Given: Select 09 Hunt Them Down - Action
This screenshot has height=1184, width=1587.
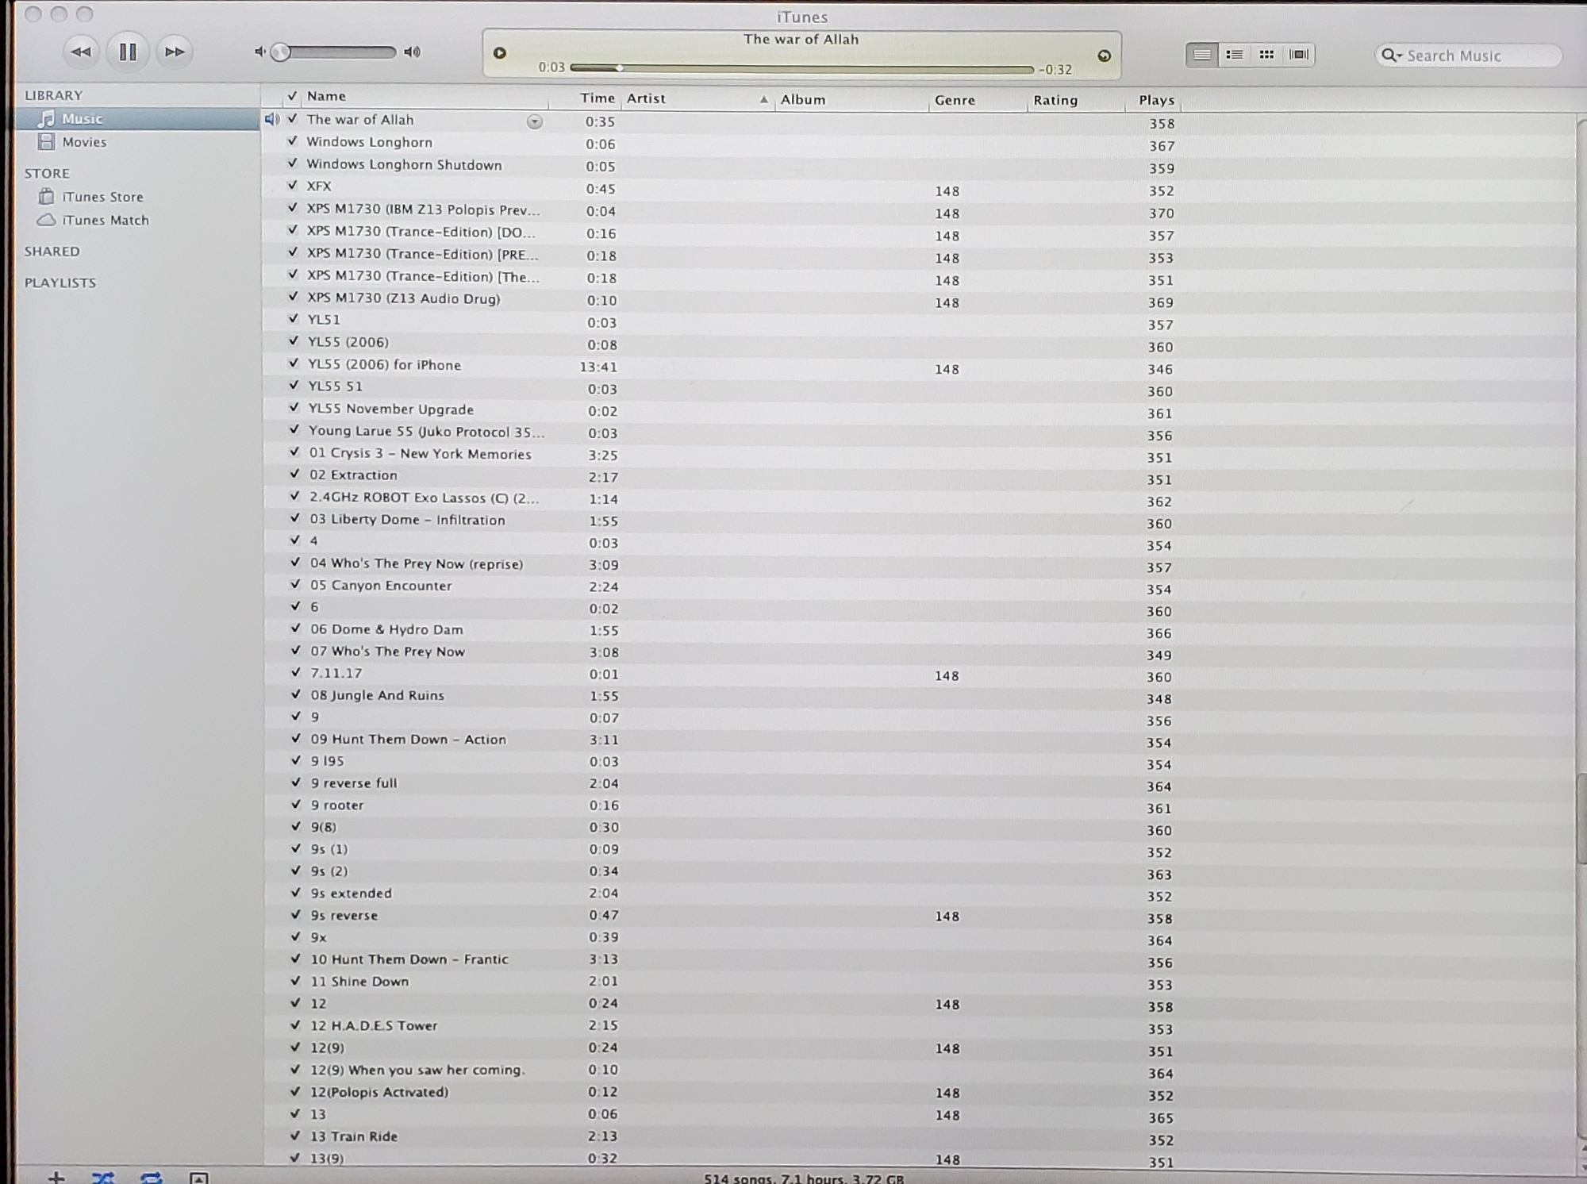Looking at the screenshot, I should 408,740.
